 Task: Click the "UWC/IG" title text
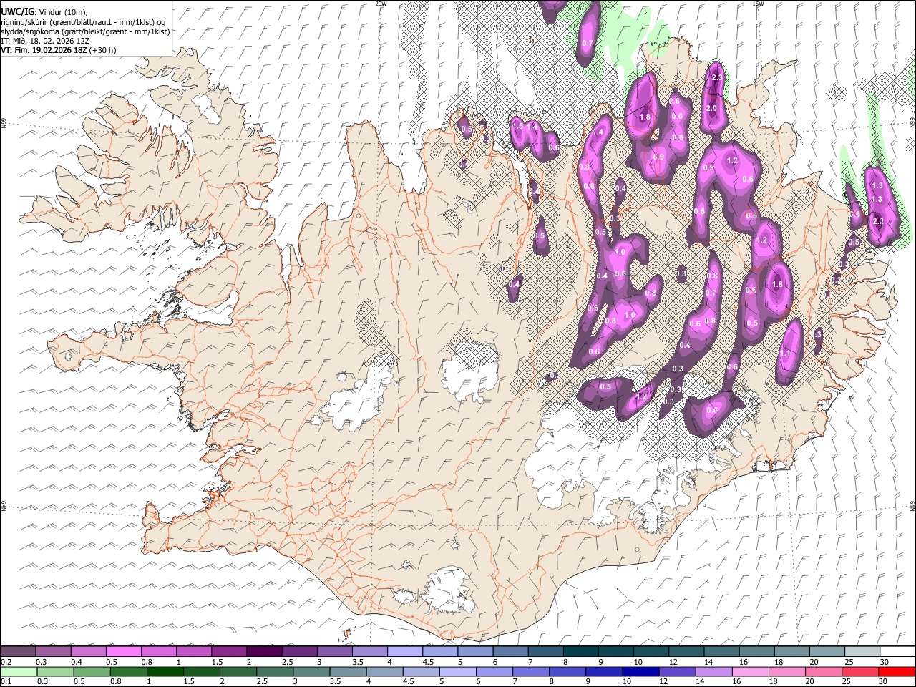17,11
